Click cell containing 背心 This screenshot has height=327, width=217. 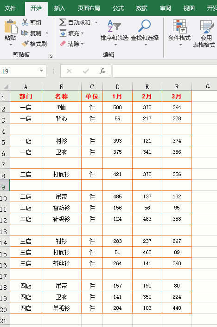[61, 118]
